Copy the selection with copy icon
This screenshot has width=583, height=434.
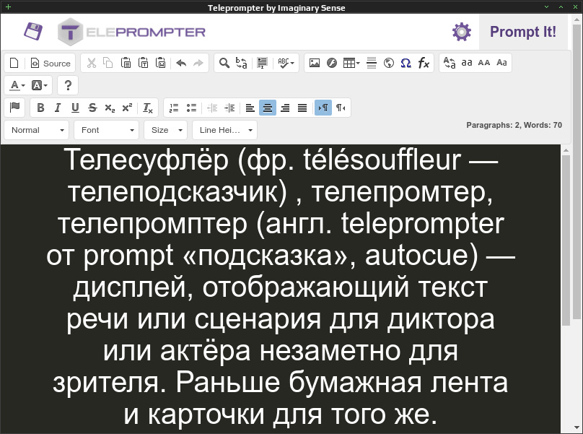(x=108, y=63)
